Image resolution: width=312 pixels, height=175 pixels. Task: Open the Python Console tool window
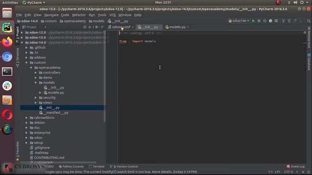[x=71, y=166]
